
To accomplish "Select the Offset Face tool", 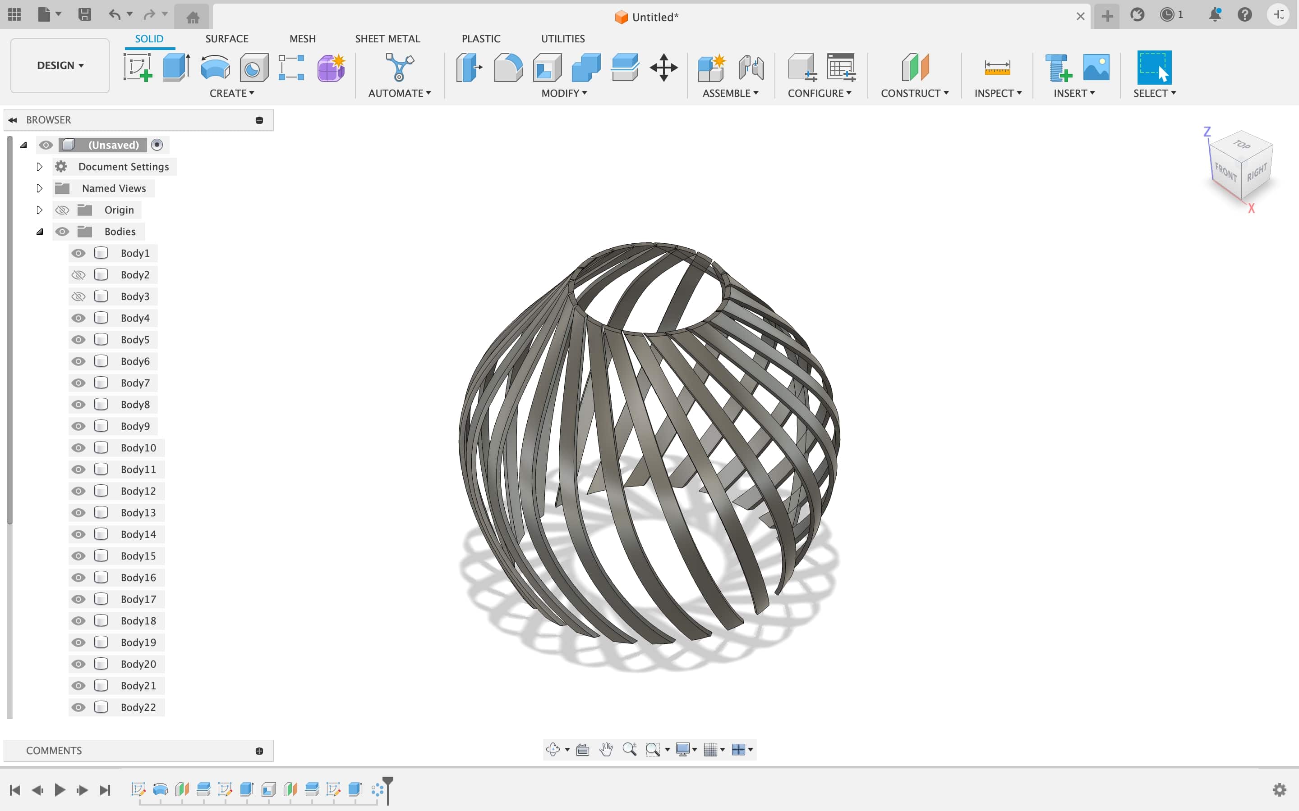I will [625, 68].
